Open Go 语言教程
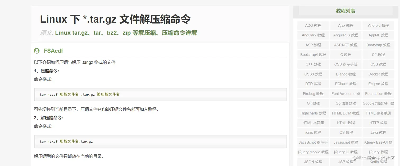This screenshot has width=400, height=166. pos(346,103)
